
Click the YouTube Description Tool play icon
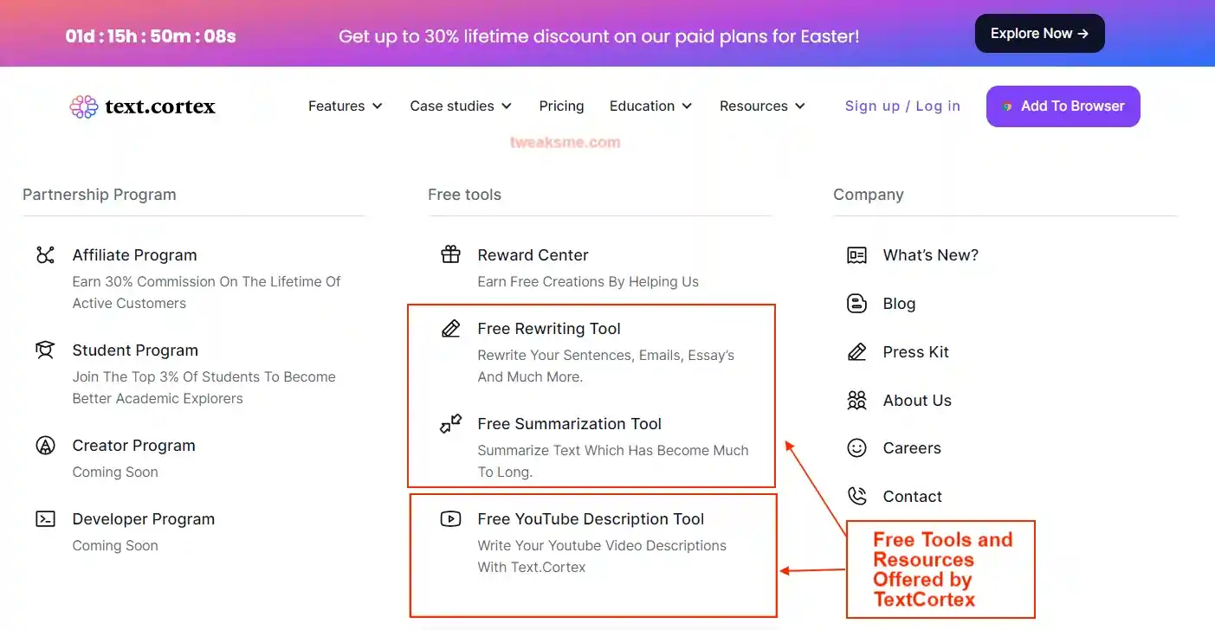tap(450, 518)
